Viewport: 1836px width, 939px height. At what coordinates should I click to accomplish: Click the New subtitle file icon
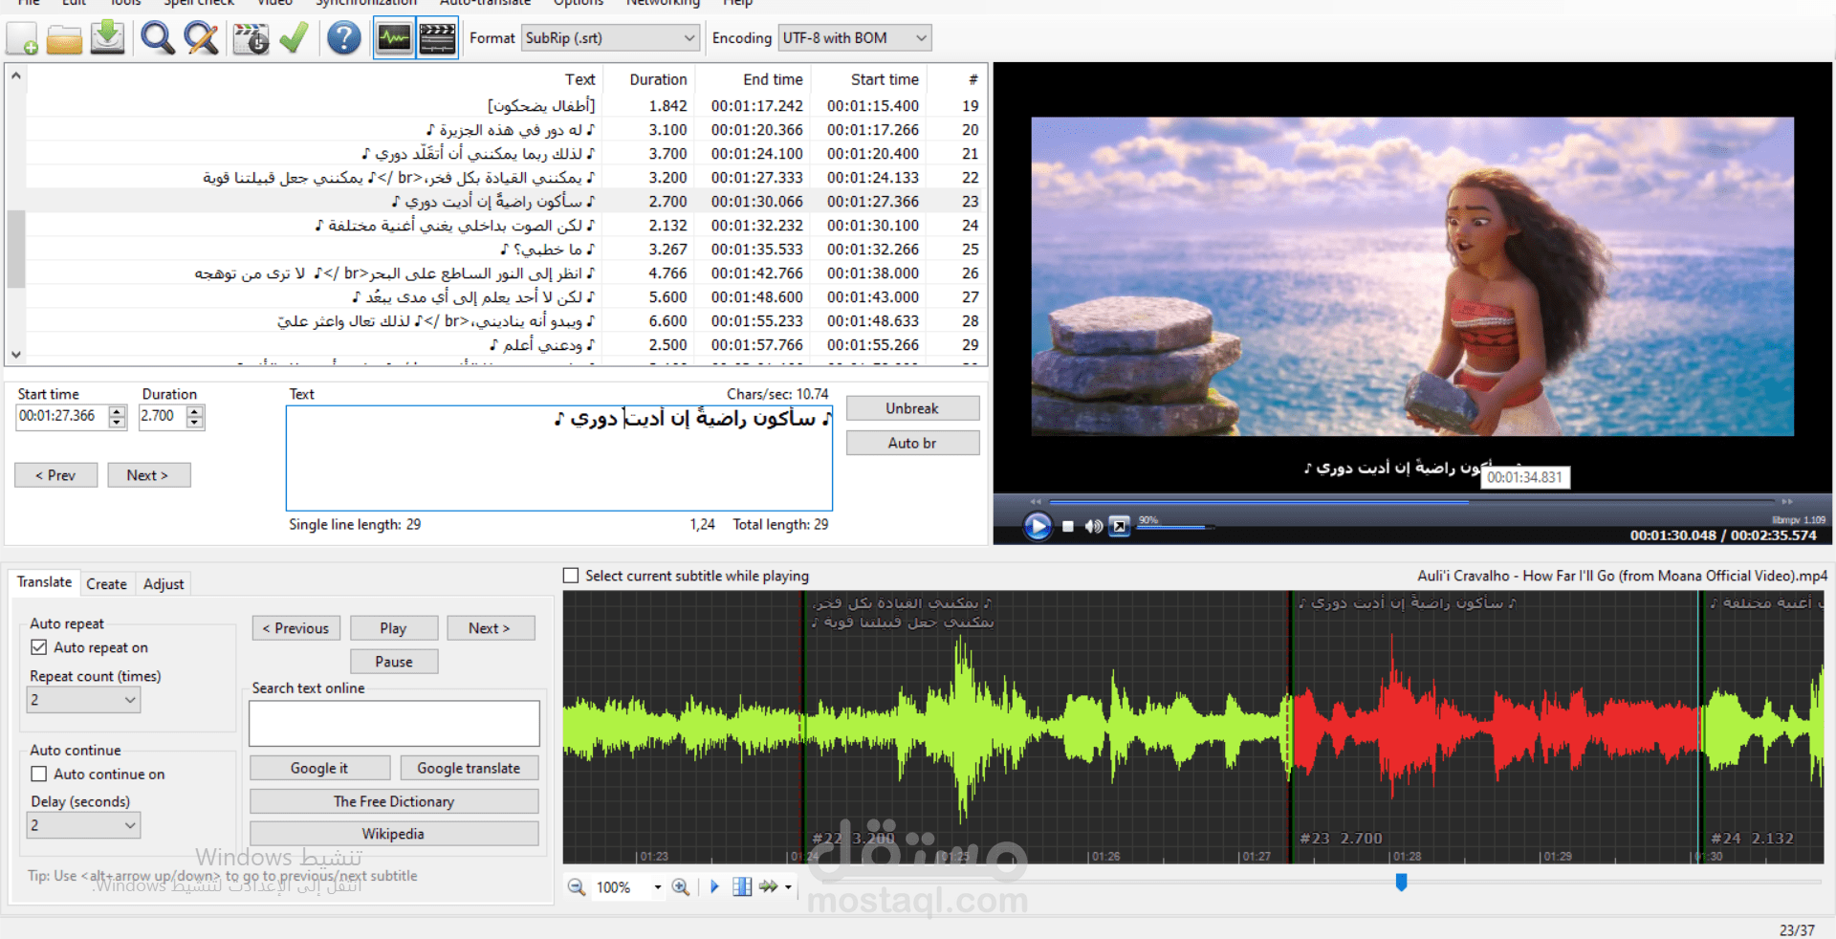click(22, 38)
